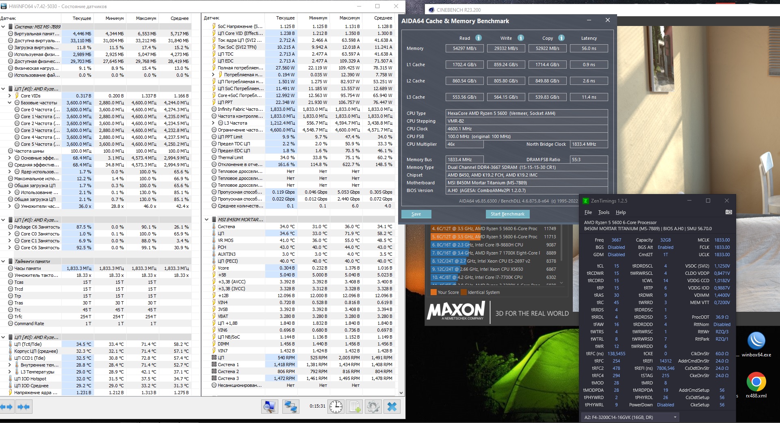
Task: Open the ZenTimings Help menu
Action: pyautogui.click(x=620, y=212)
